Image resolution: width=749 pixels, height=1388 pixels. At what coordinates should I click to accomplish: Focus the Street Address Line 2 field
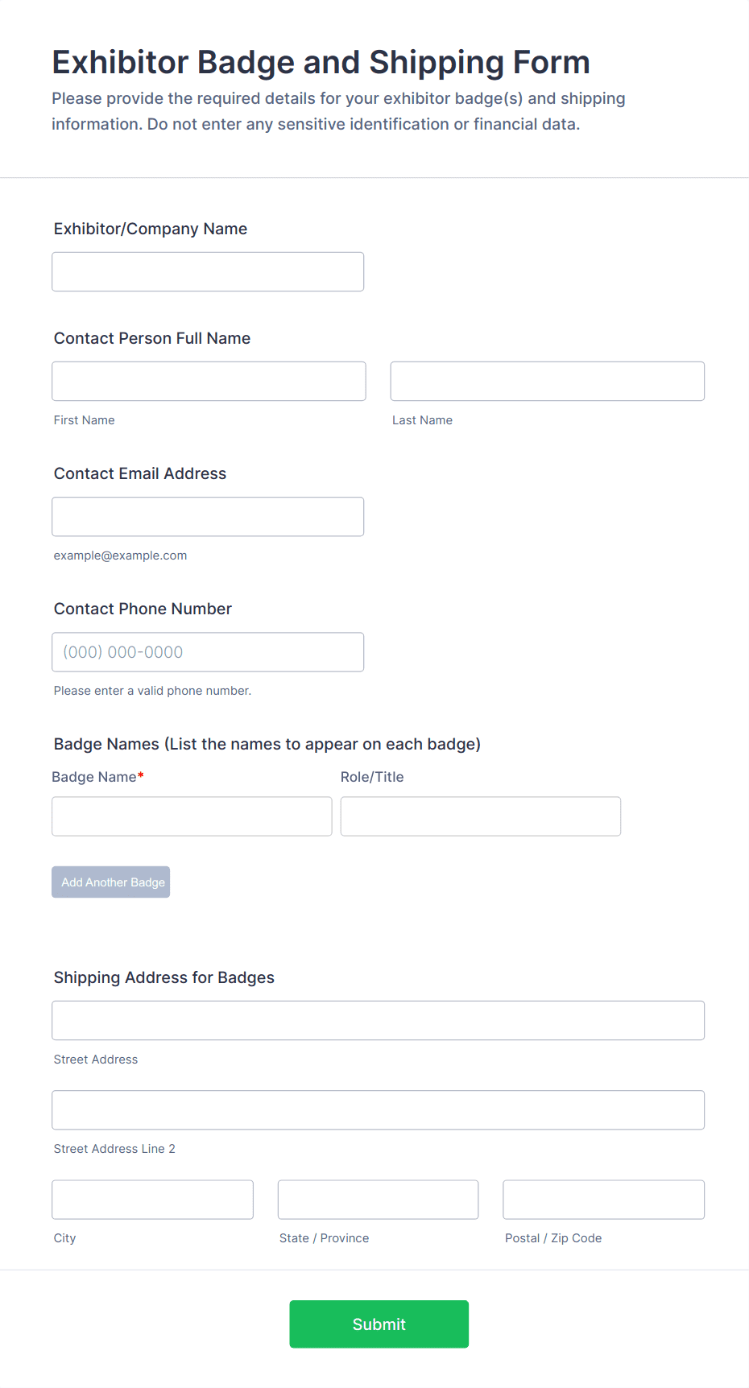coord(378,1110)
